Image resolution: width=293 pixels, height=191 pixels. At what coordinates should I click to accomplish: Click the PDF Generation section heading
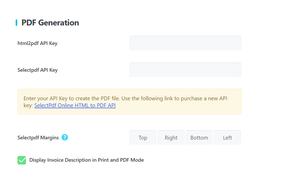(50, 23)
